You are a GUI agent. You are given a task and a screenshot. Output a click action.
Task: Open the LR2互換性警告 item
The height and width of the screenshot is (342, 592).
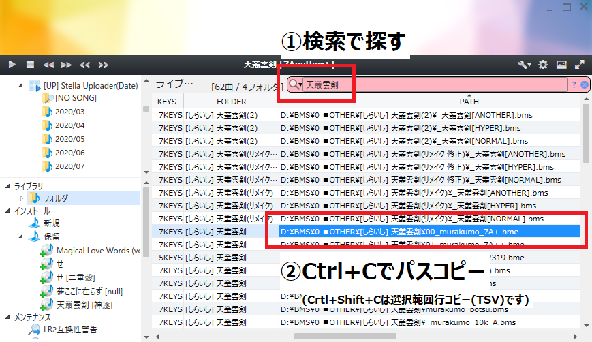coord(70,330)
